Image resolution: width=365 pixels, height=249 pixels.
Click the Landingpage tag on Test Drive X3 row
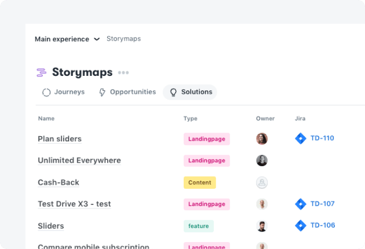coord(207,204)
